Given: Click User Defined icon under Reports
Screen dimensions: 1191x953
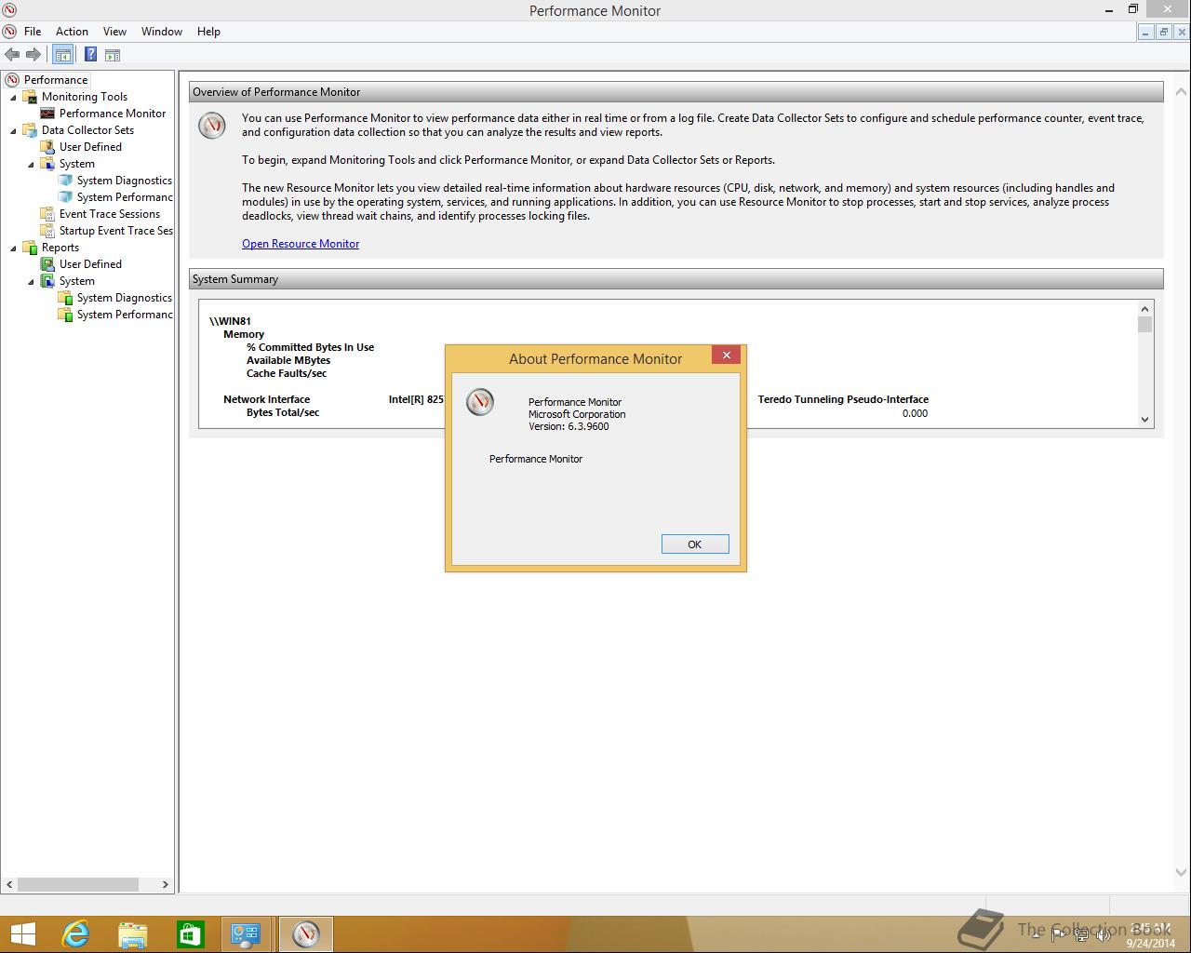Looking at the screenshot, I should (47, 264).
